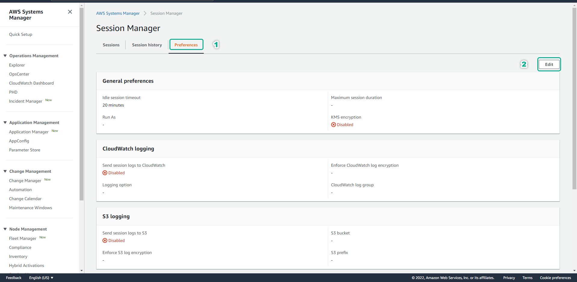Click the Disabled status icon beside KMS encryption

click(333, 125)
